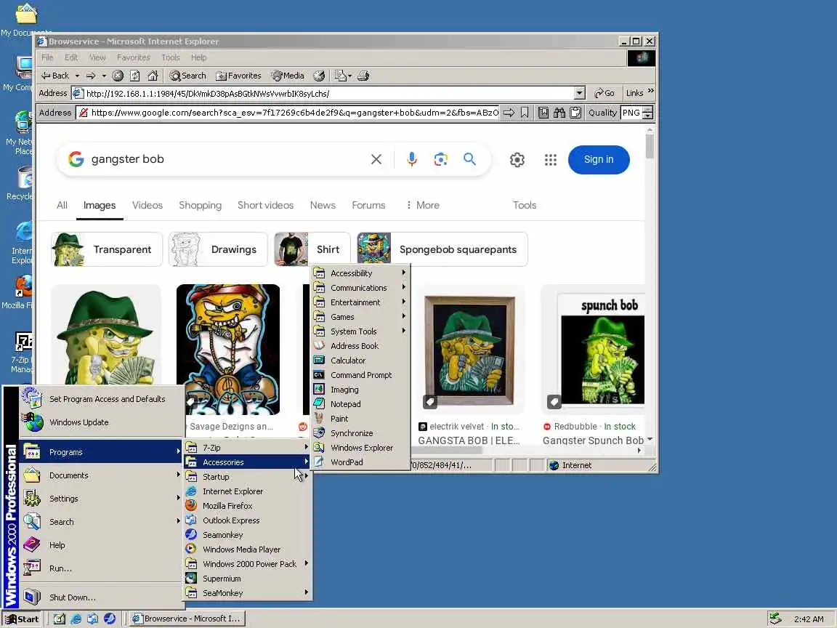Image resolution: width=837 pixels, height=628 pixels.
Task: Open Paint from Accessories menu
Action: click(361, 419)
